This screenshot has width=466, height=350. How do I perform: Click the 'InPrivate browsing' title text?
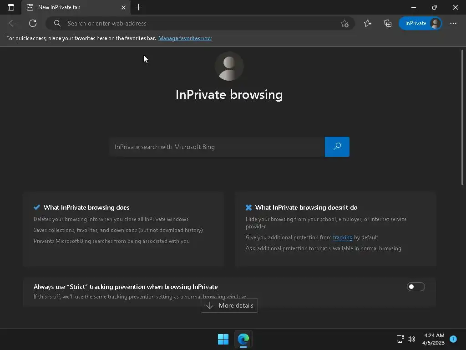[229, 95]
